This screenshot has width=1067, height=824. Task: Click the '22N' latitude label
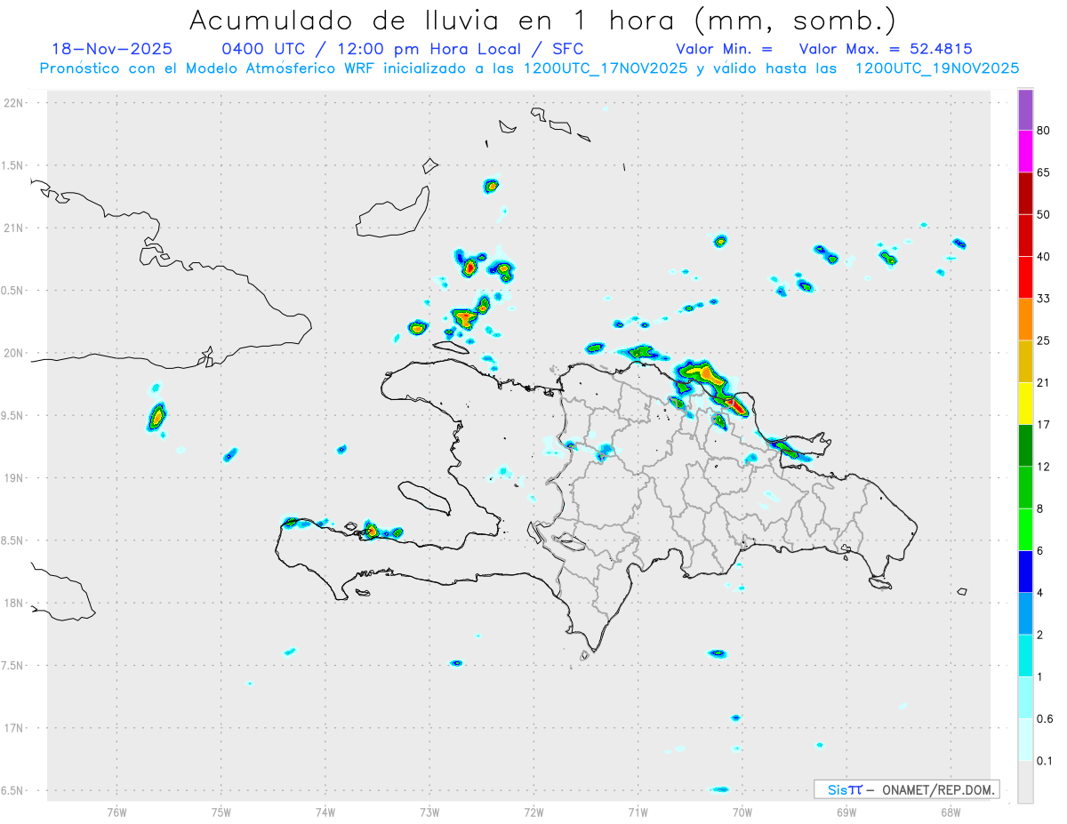tap(13, 103)
